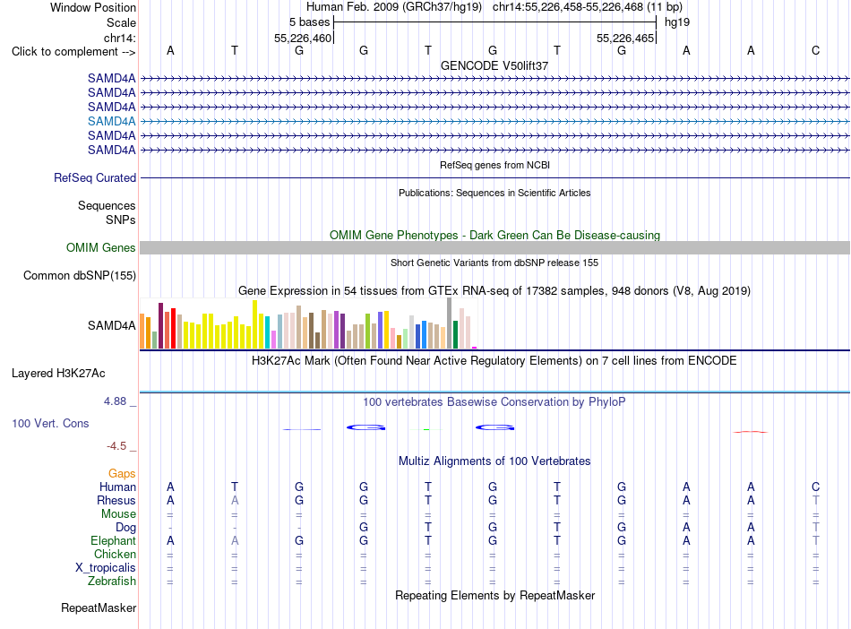Click the RepeatMasker track label

[99, 607]
